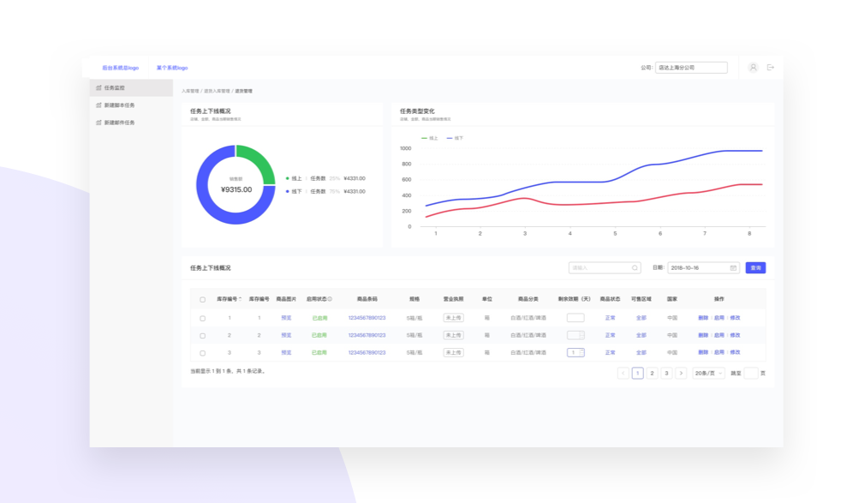Viewport: 865px width, 503px height.
Task: Click info icon beside 启用状态 header
Action: click(330, 299)
